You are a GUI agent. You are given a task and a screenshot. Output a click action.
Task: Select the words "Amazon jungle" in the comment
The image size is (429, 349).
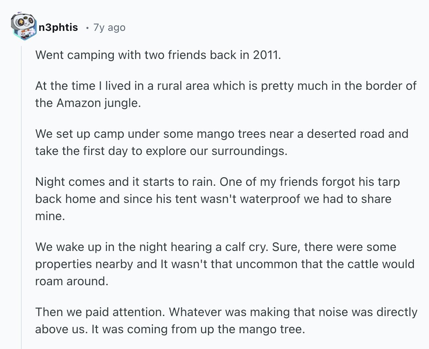click(x=98, y=103)
